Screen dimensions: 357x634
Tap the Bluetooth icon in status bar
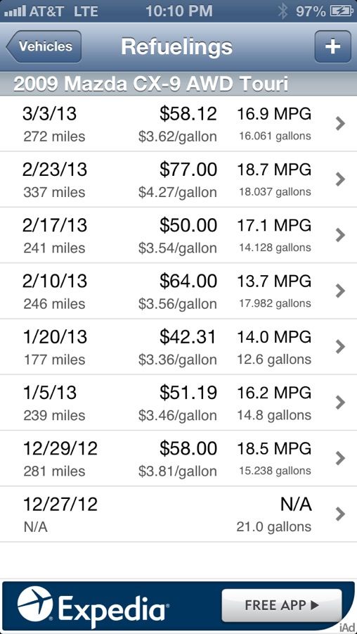coord(283,11)
